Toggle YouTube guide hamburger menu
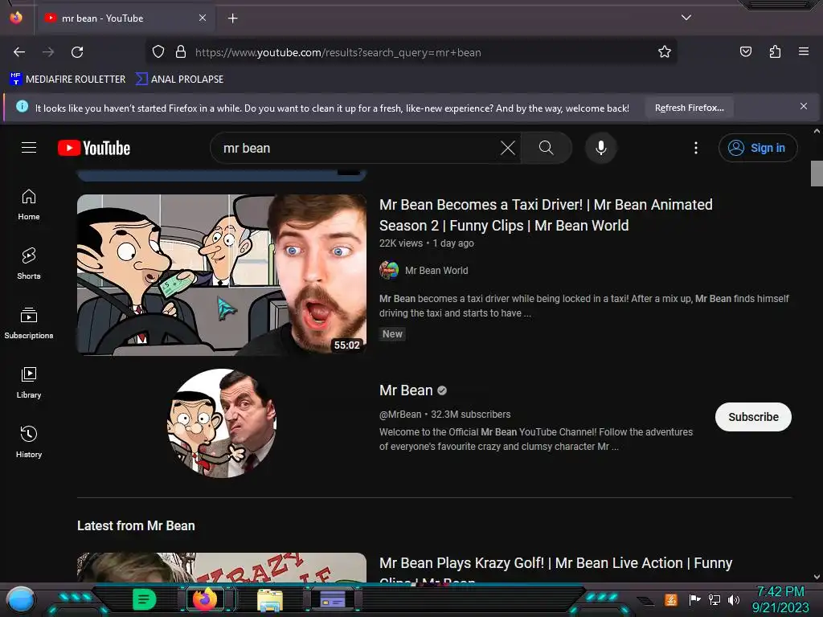The image size is (823, 617). 29,148
